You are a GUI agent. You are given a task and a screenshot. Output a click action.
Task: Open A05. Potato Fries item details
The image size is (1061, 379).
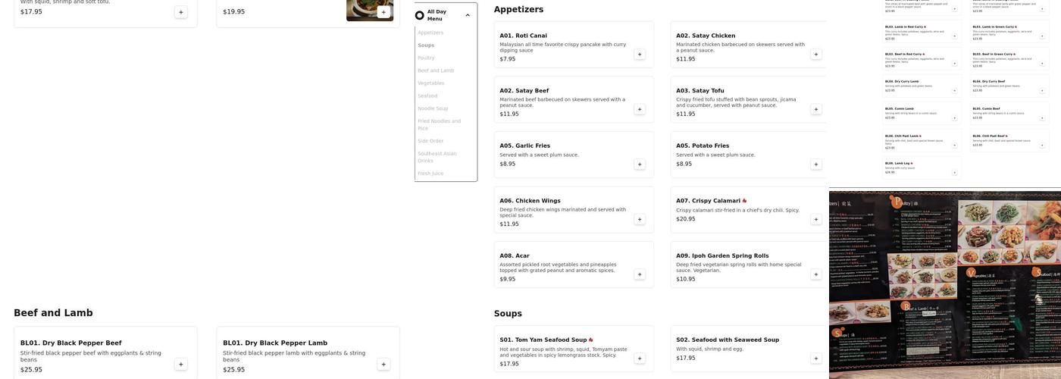(x=703, y=146)
